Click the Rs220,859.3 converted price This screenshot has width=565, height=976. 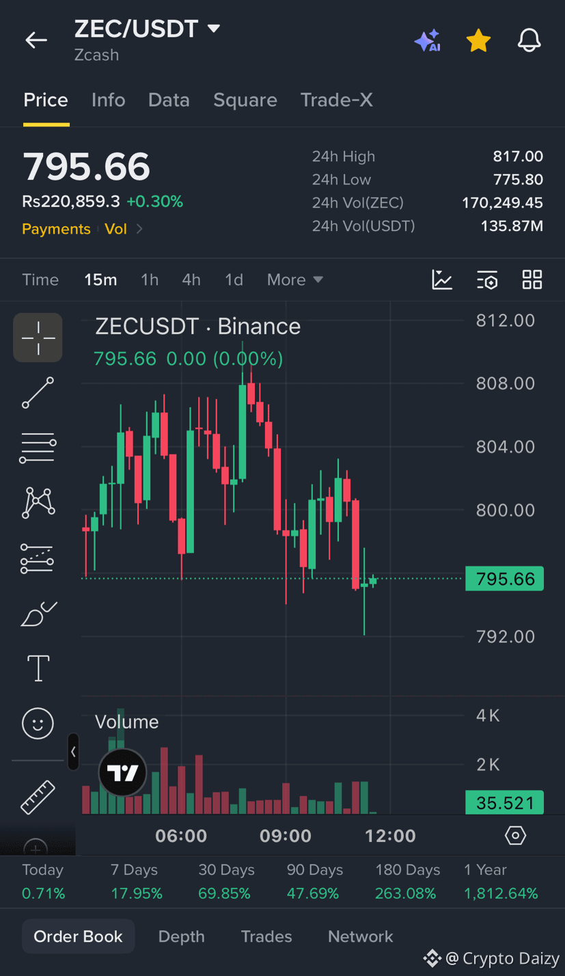point(71,202)
